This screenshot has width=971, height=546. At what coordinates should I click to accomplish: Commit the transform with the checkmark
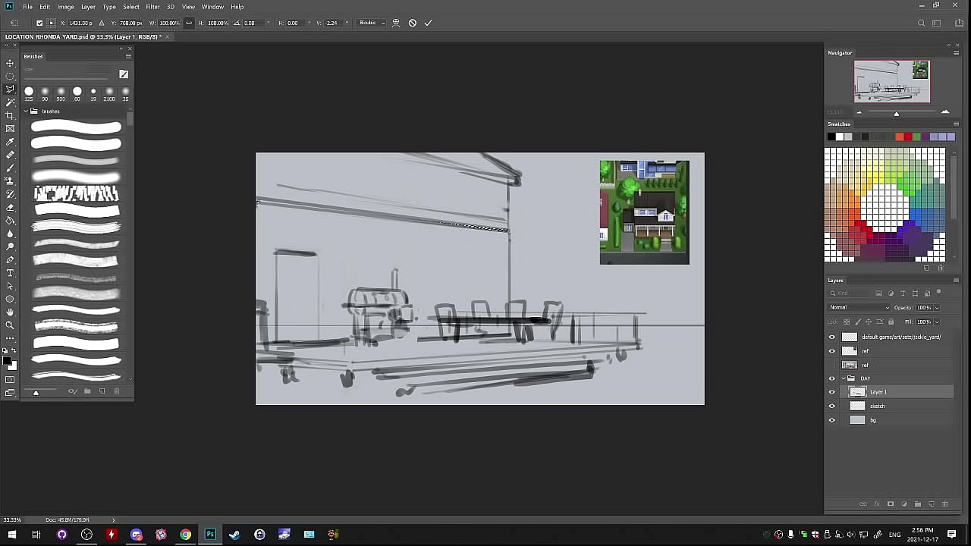[428, 23]
